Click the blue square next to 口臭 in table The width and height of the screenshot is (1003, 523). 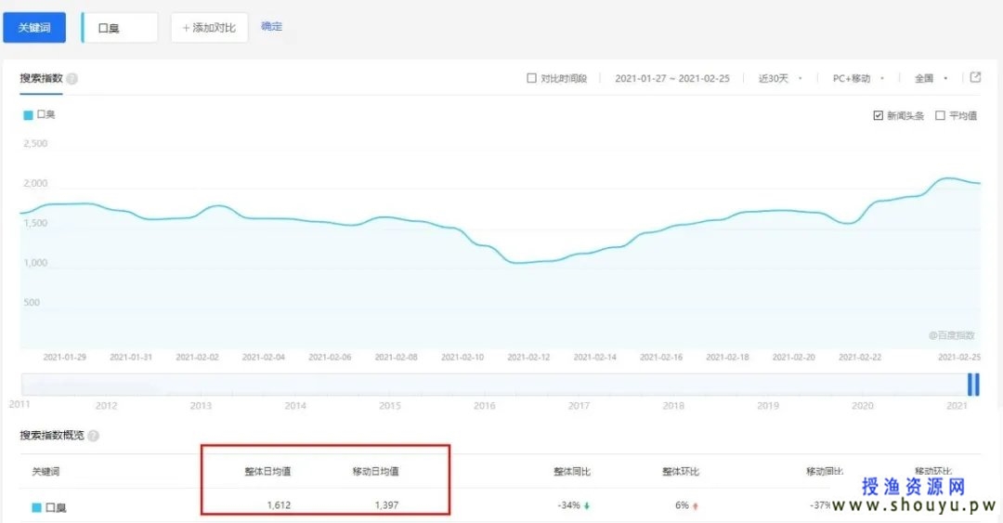(36, 507)
